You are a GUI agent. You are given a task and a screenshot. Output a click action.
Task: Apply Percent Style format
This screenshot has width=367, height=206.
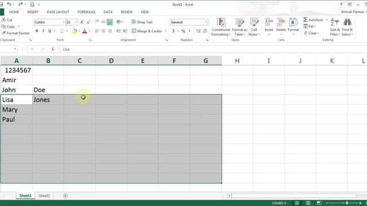(x=183, y=31)
